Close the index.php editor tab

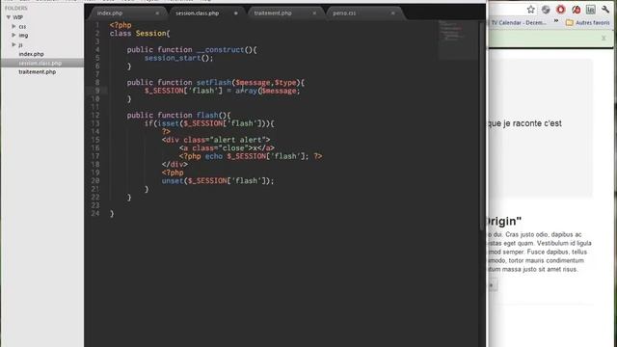click(x=157, y=13)
